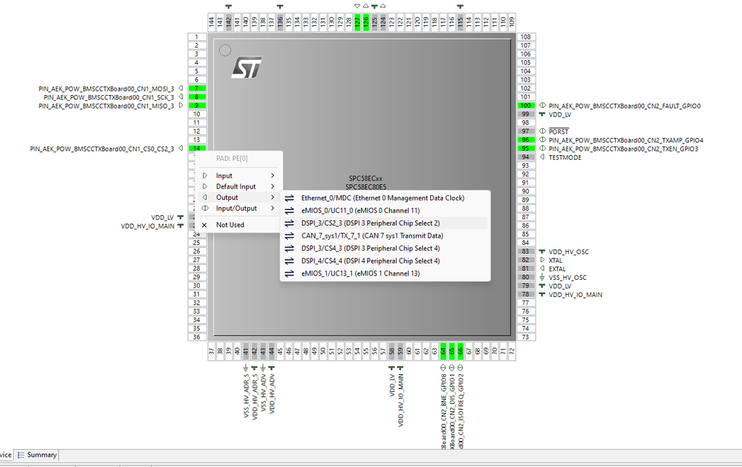Click the VDD_HV_IO_MAIN label on left
The height and width of the screenshot is (467, 742).
click(148, 226)
